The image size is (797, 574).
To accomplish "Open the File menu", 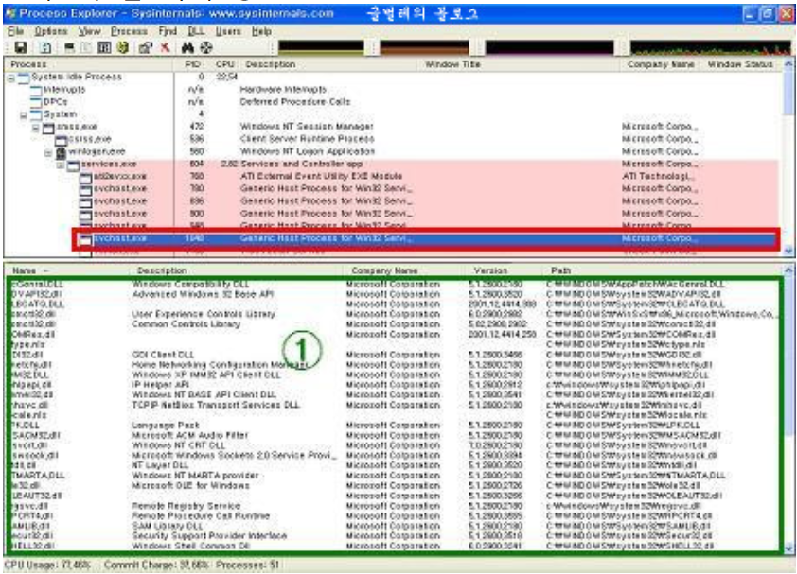I will coord(16,31).
